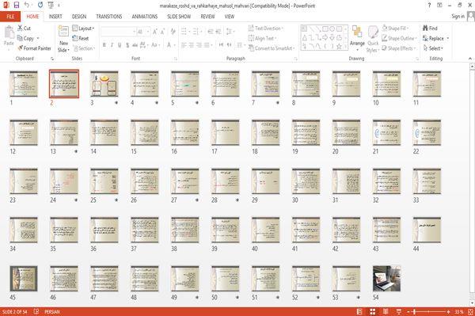Viewport: 475px width, 316px height.
Task: Switch to the INSERT tab
Action: tap(55, 17)
